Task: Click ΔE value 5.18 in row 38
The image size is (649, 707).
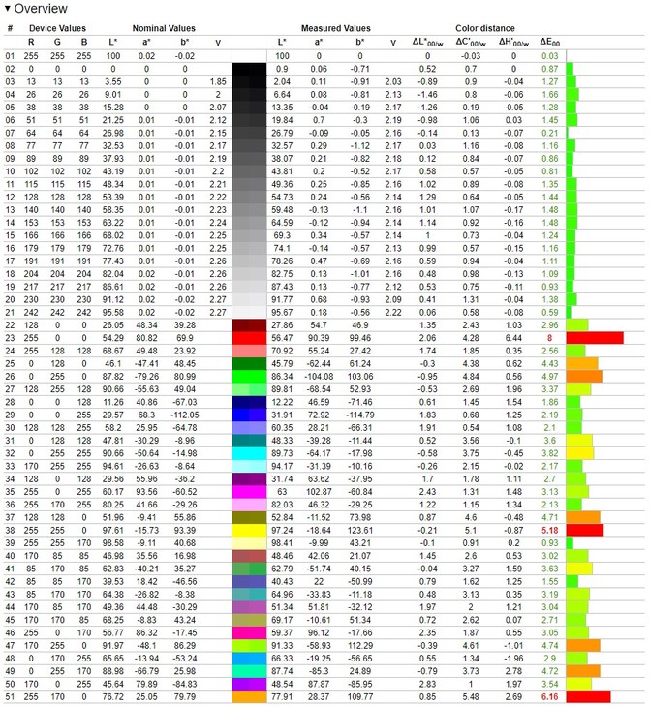Action: [x=550, y=531]
